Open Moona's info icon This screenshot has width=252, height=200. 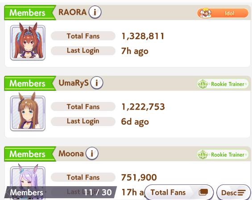pos(92,154)
